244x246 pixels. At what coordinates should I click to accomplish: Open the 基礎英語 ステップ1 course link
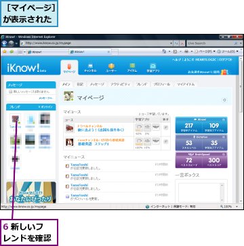(93, 144)
